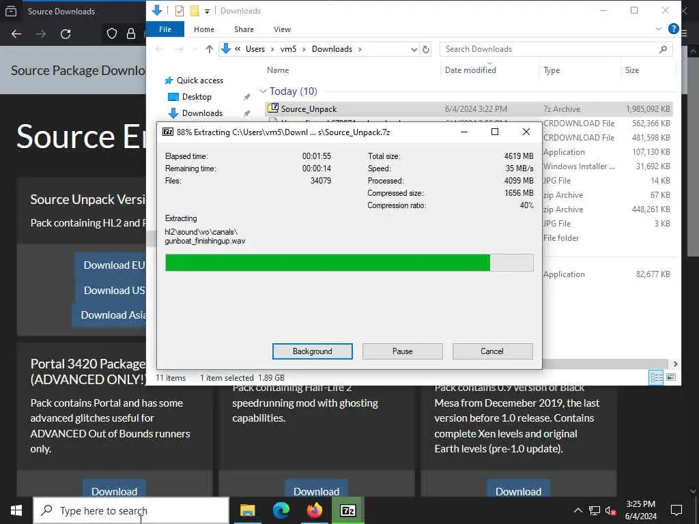
Task: Unpin Desktop pin icon in Quick access
Action: pyautogui.click(x=246, y=97)
